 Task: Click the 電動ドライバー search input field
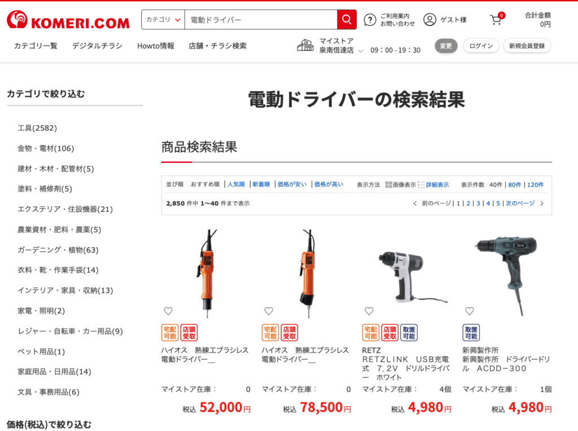261,20
